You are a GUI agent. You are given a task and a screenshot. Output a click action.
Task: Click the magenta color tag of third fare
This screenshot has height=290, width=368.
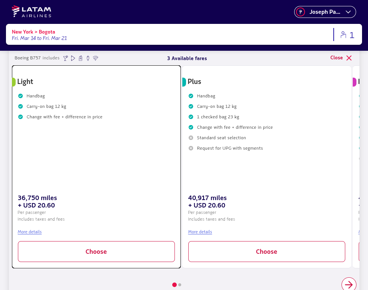(x=355, y=82)
